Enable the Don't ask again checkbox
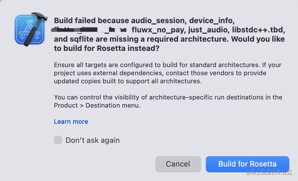The image size is (298, 181). (x=58, y=140)
